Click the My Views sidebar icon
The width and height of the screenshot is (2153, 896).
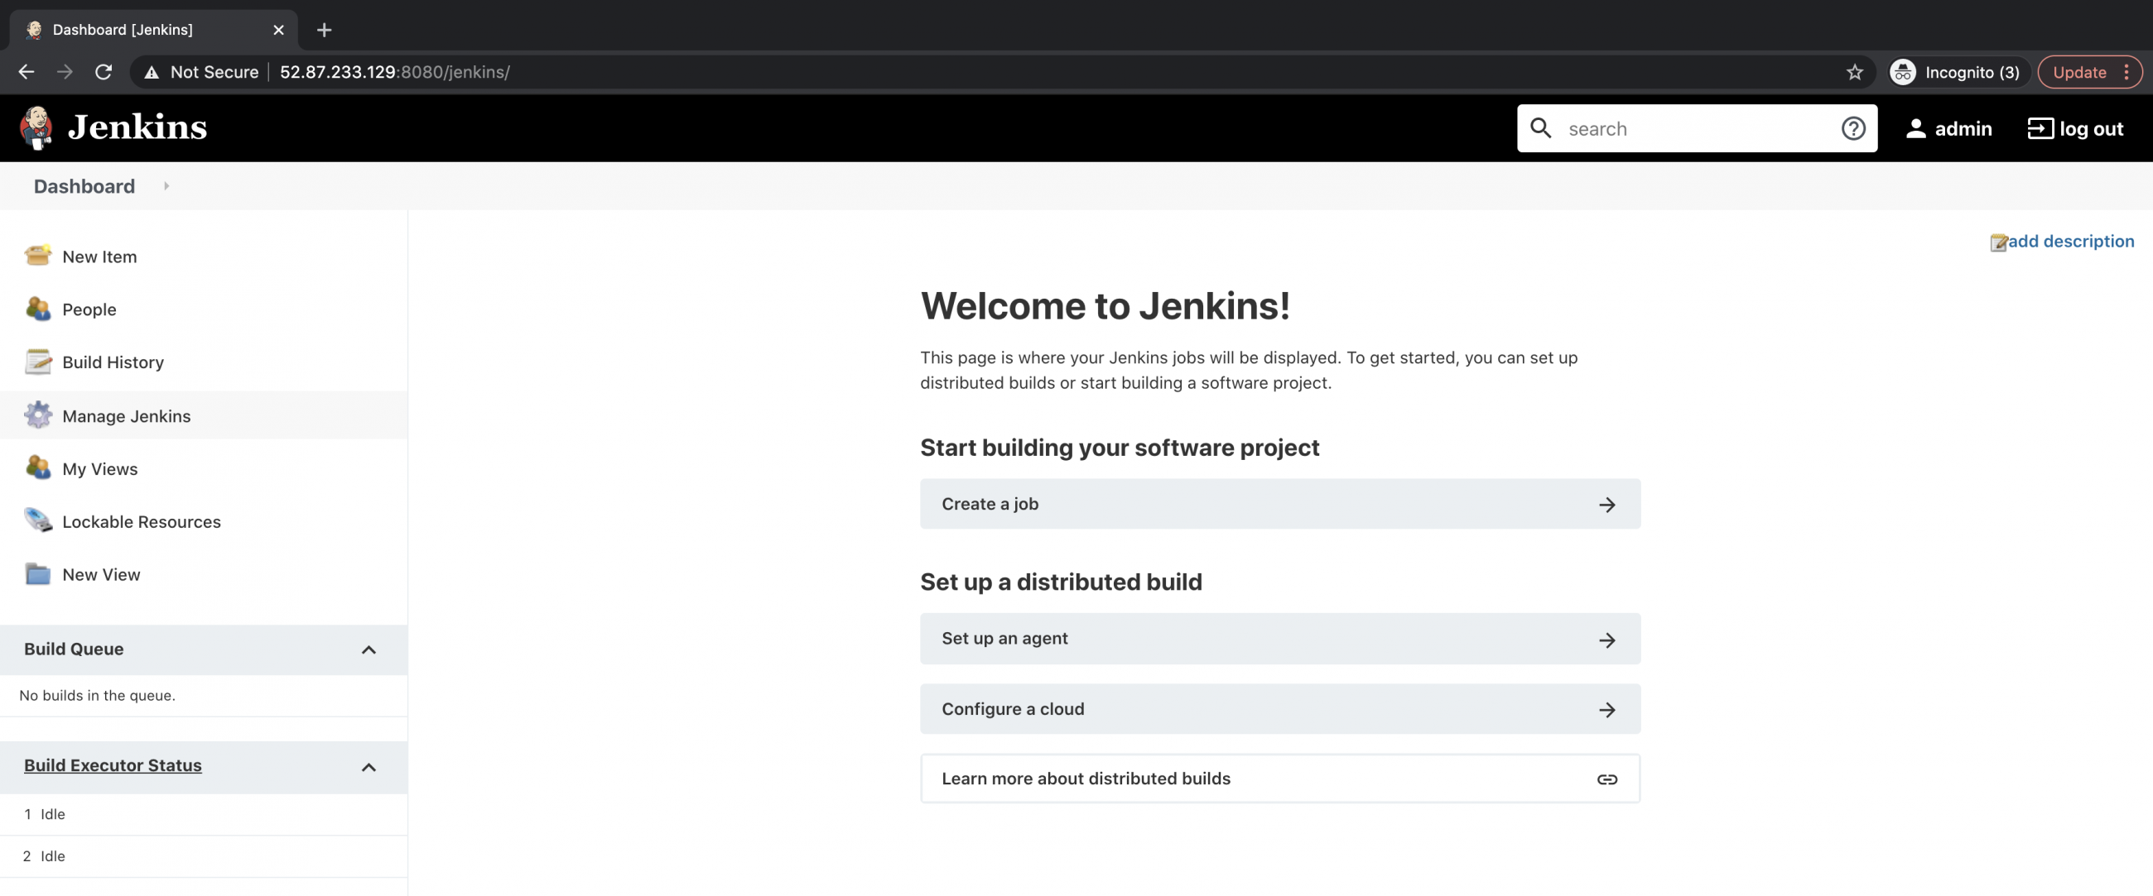coord(37,468)
